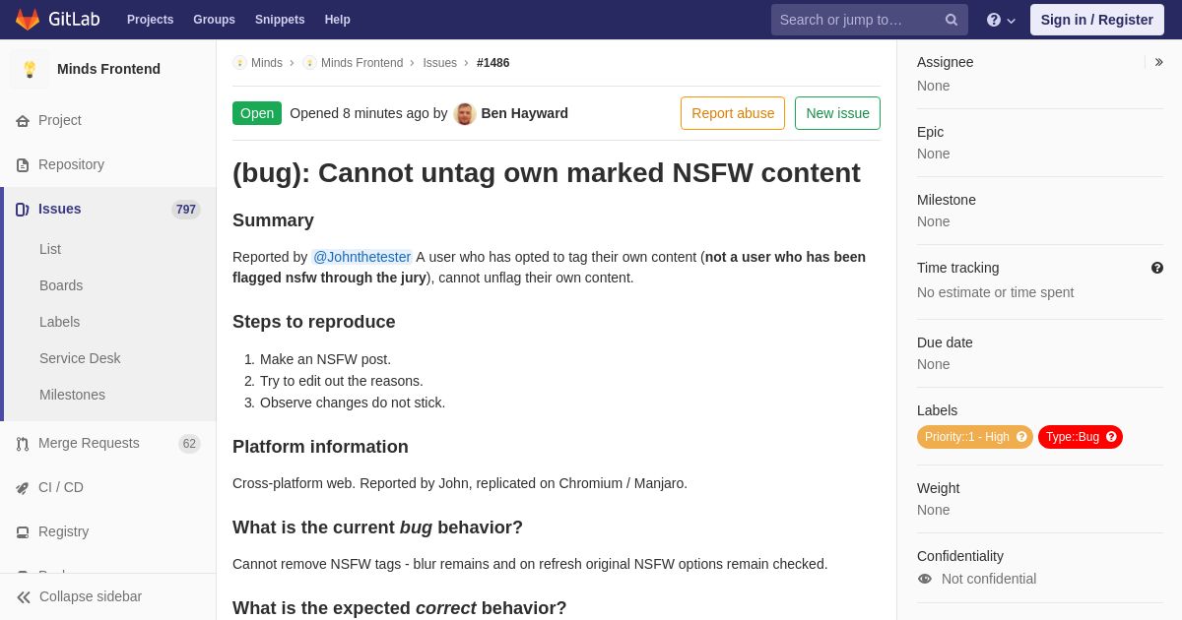Open Ben Hayward's profile link
Viewport: 1182px width, 620px height.
[524, 113]
